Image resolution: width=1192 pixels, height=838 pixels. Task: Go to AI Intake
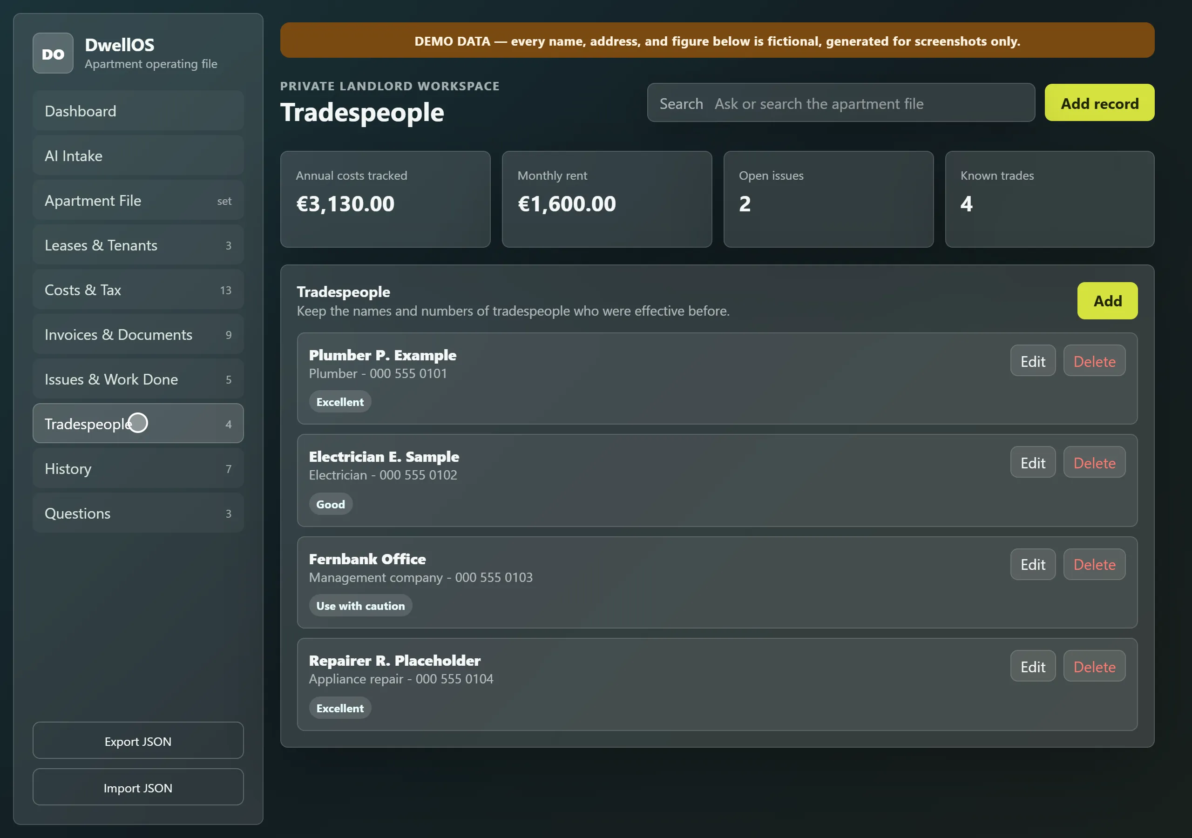pyautogui.click(x=138, y=156)
